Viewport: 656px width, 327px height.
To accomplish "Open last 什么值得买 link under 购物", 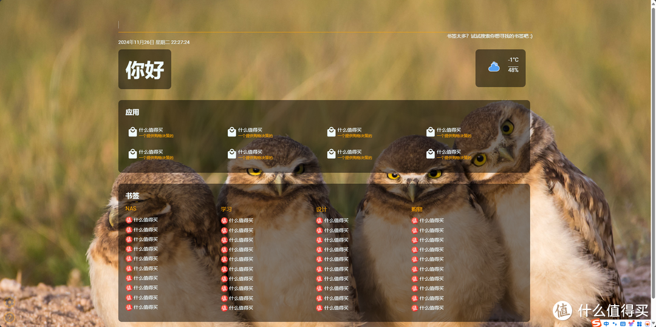I will pos(432,308).
